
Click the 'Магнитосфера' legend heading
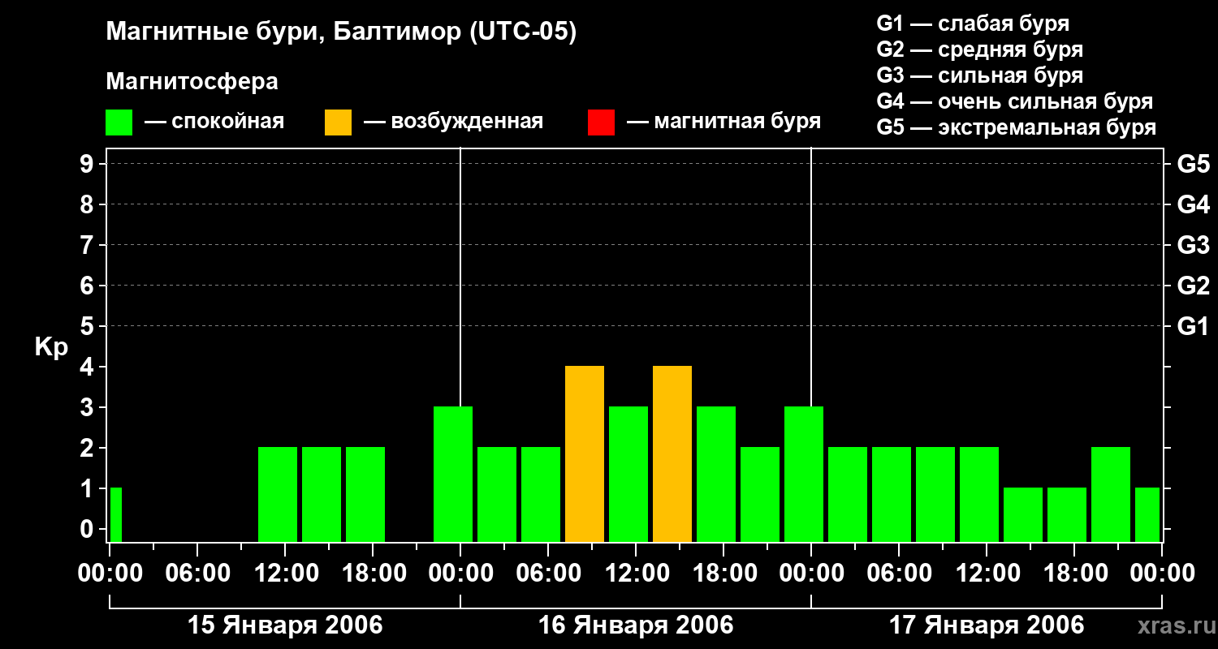192,82
